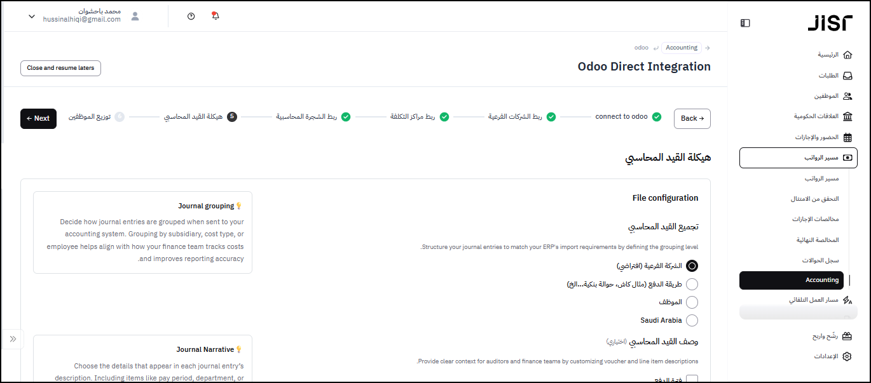Screen dimensions: 871x383
Task: Open العلاقات الحكومية building icon
Action: click(847, 117)
